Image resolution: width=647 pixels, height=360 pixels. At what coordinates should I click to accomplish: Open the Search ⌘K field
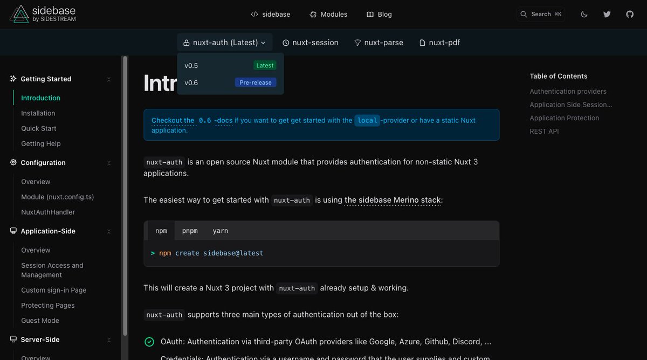click(541, 14)
